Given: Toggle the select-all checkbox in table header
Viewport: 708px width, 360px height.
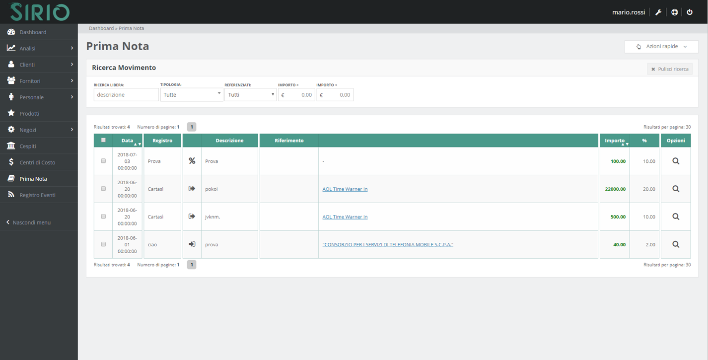Looking at the screenshot, I should pyautogui.click(x=103, y=141).
